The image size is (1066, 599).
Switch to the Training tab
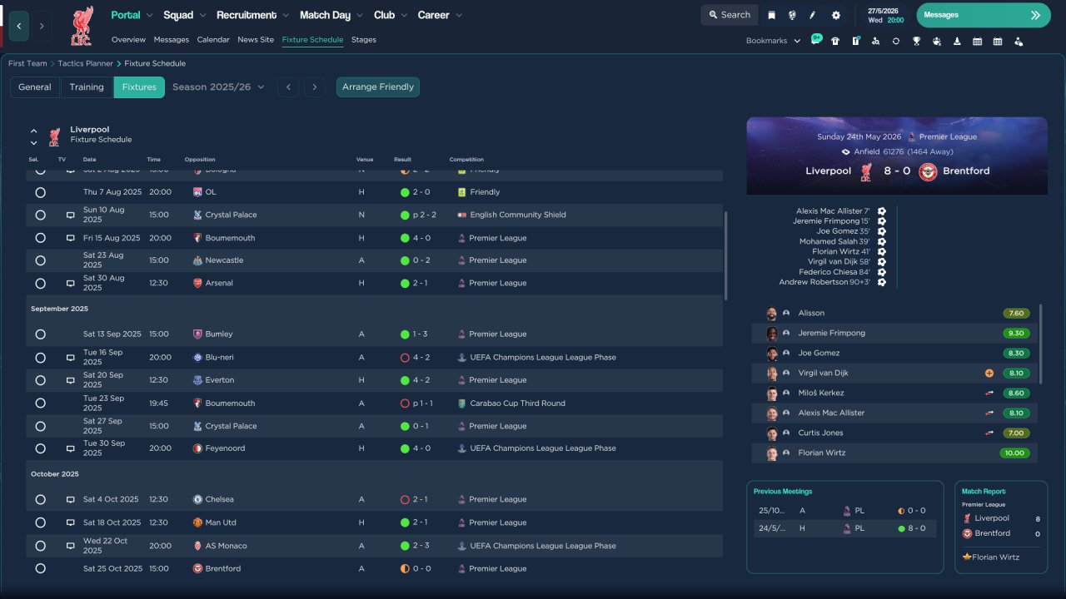point(87,87)
